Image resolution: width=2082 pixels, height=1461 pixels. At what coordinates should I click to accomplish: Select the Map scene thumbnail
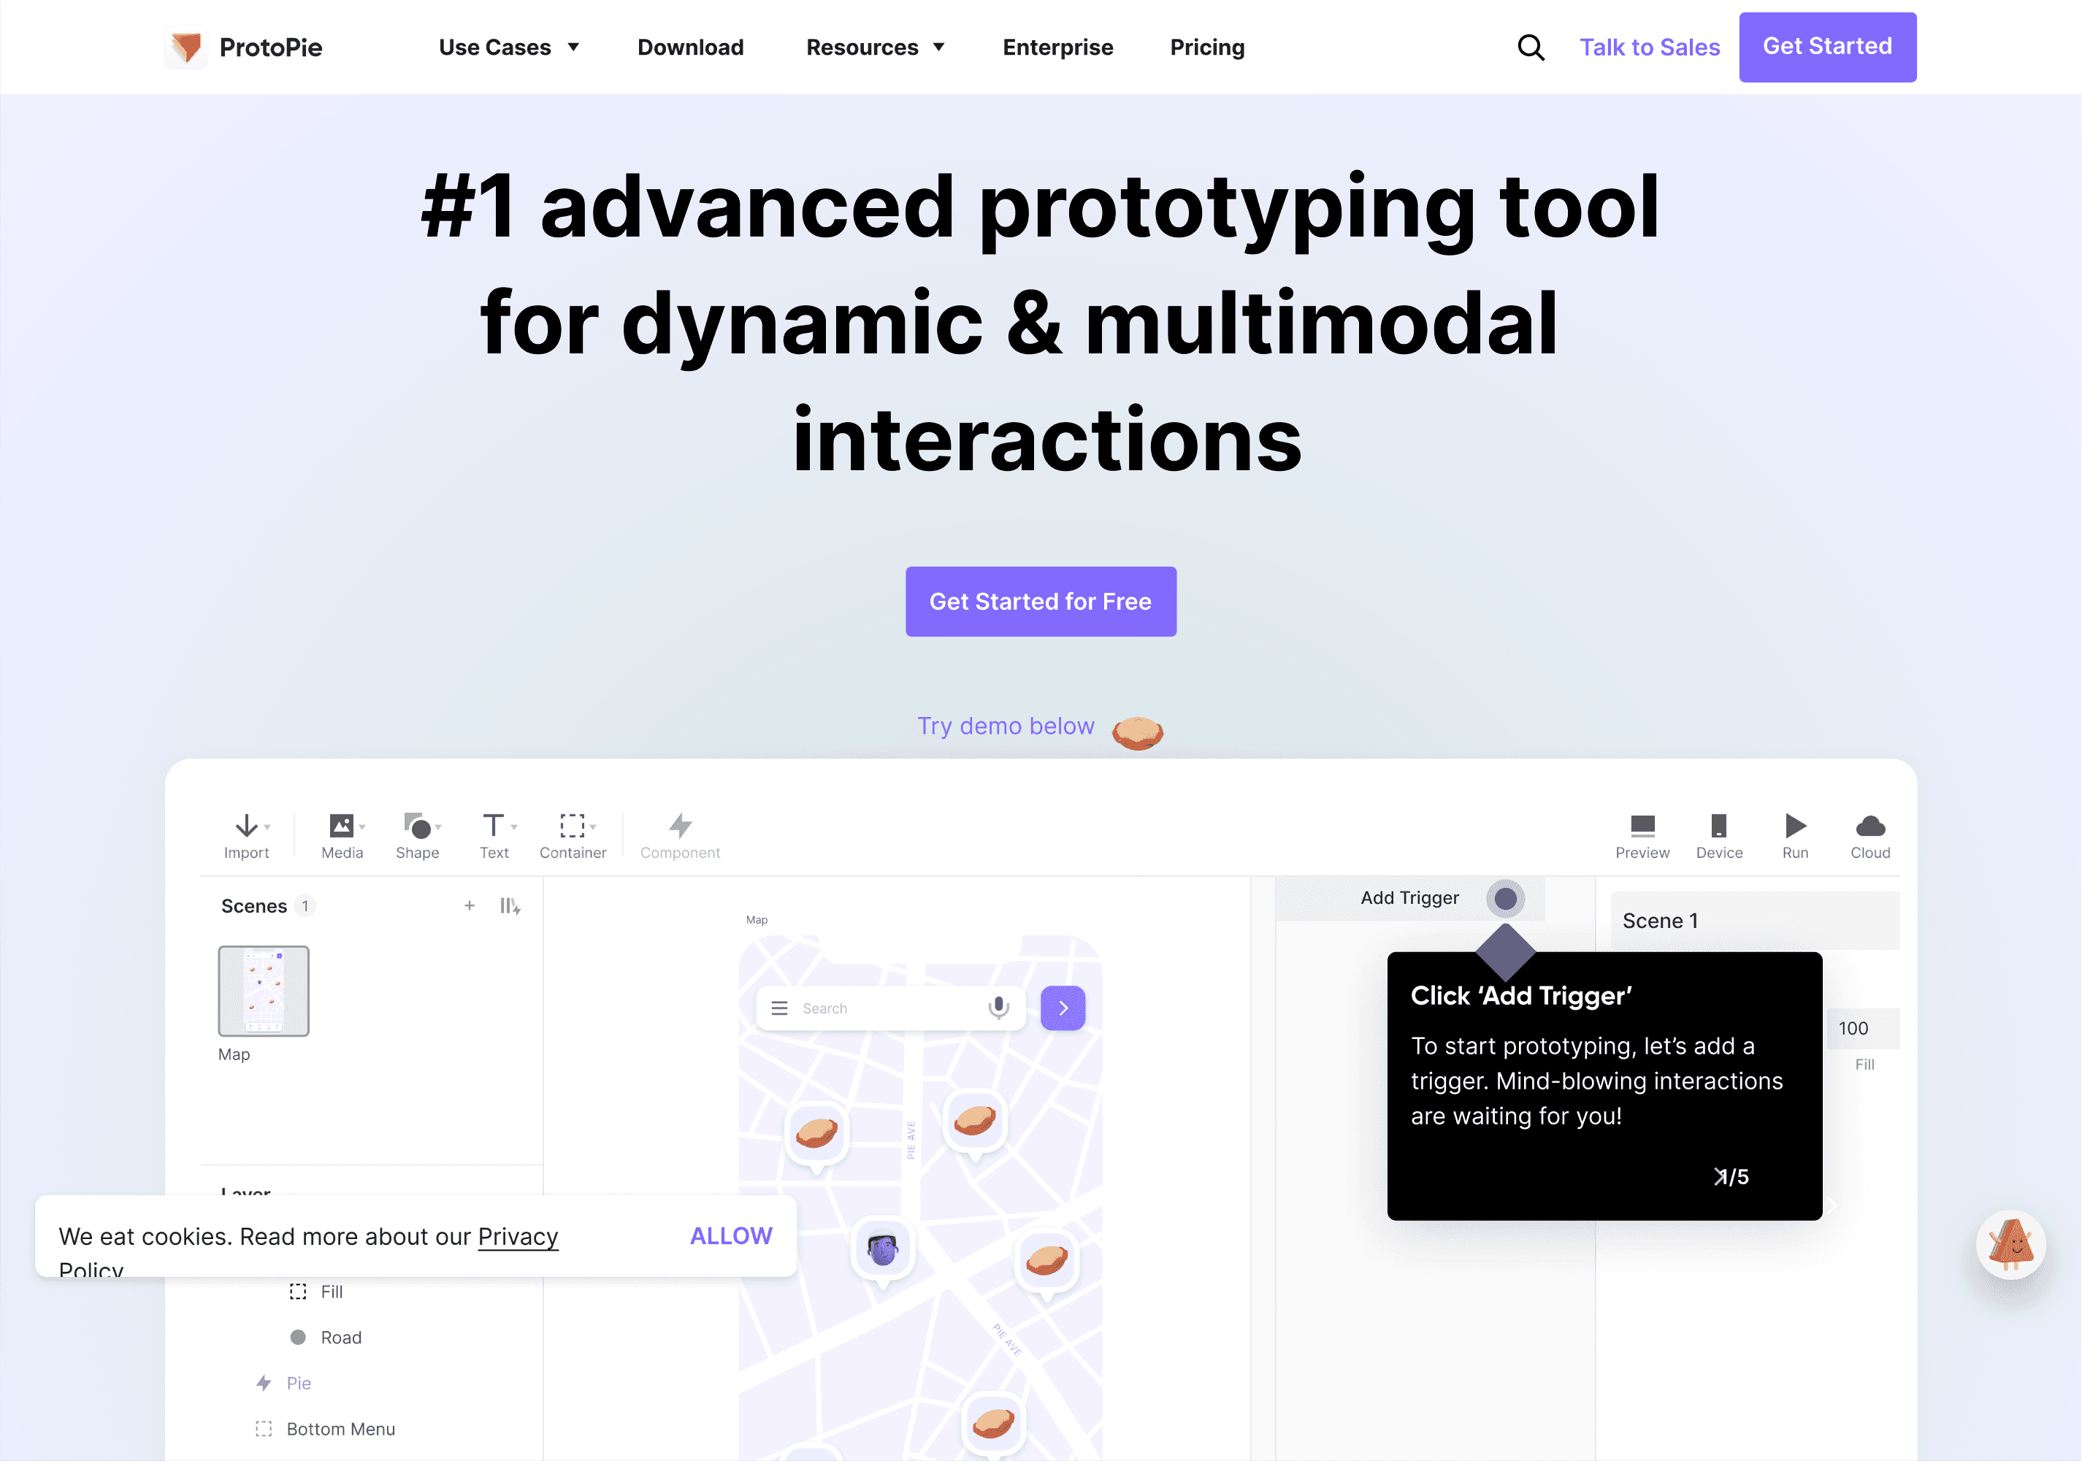263,992
